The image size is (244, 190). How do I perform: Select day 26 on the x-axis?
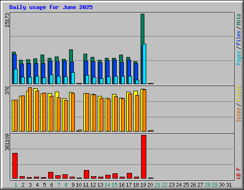(193, 185)
